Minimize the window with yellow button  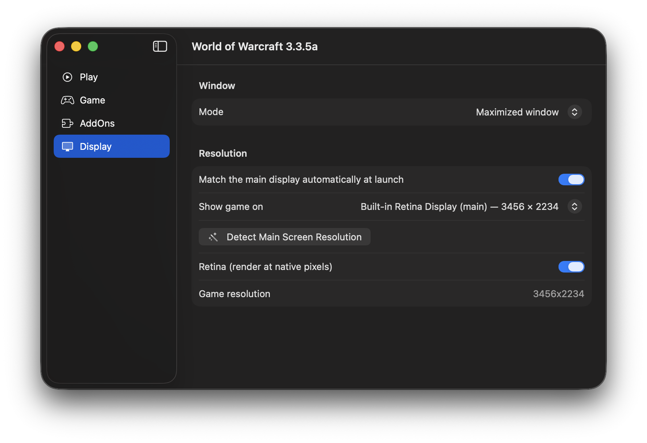click(76, 46)
